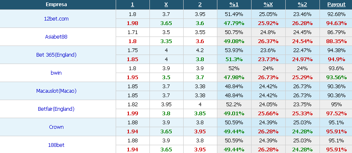Sort by the %X column header
This screenshot has height=153, width=352.
pos(268,5)
